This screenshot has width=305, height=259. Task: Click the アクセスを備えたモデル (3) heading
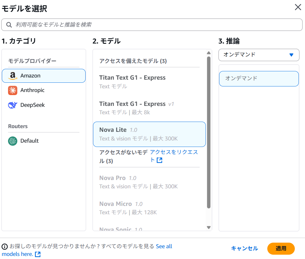(133, 61)
